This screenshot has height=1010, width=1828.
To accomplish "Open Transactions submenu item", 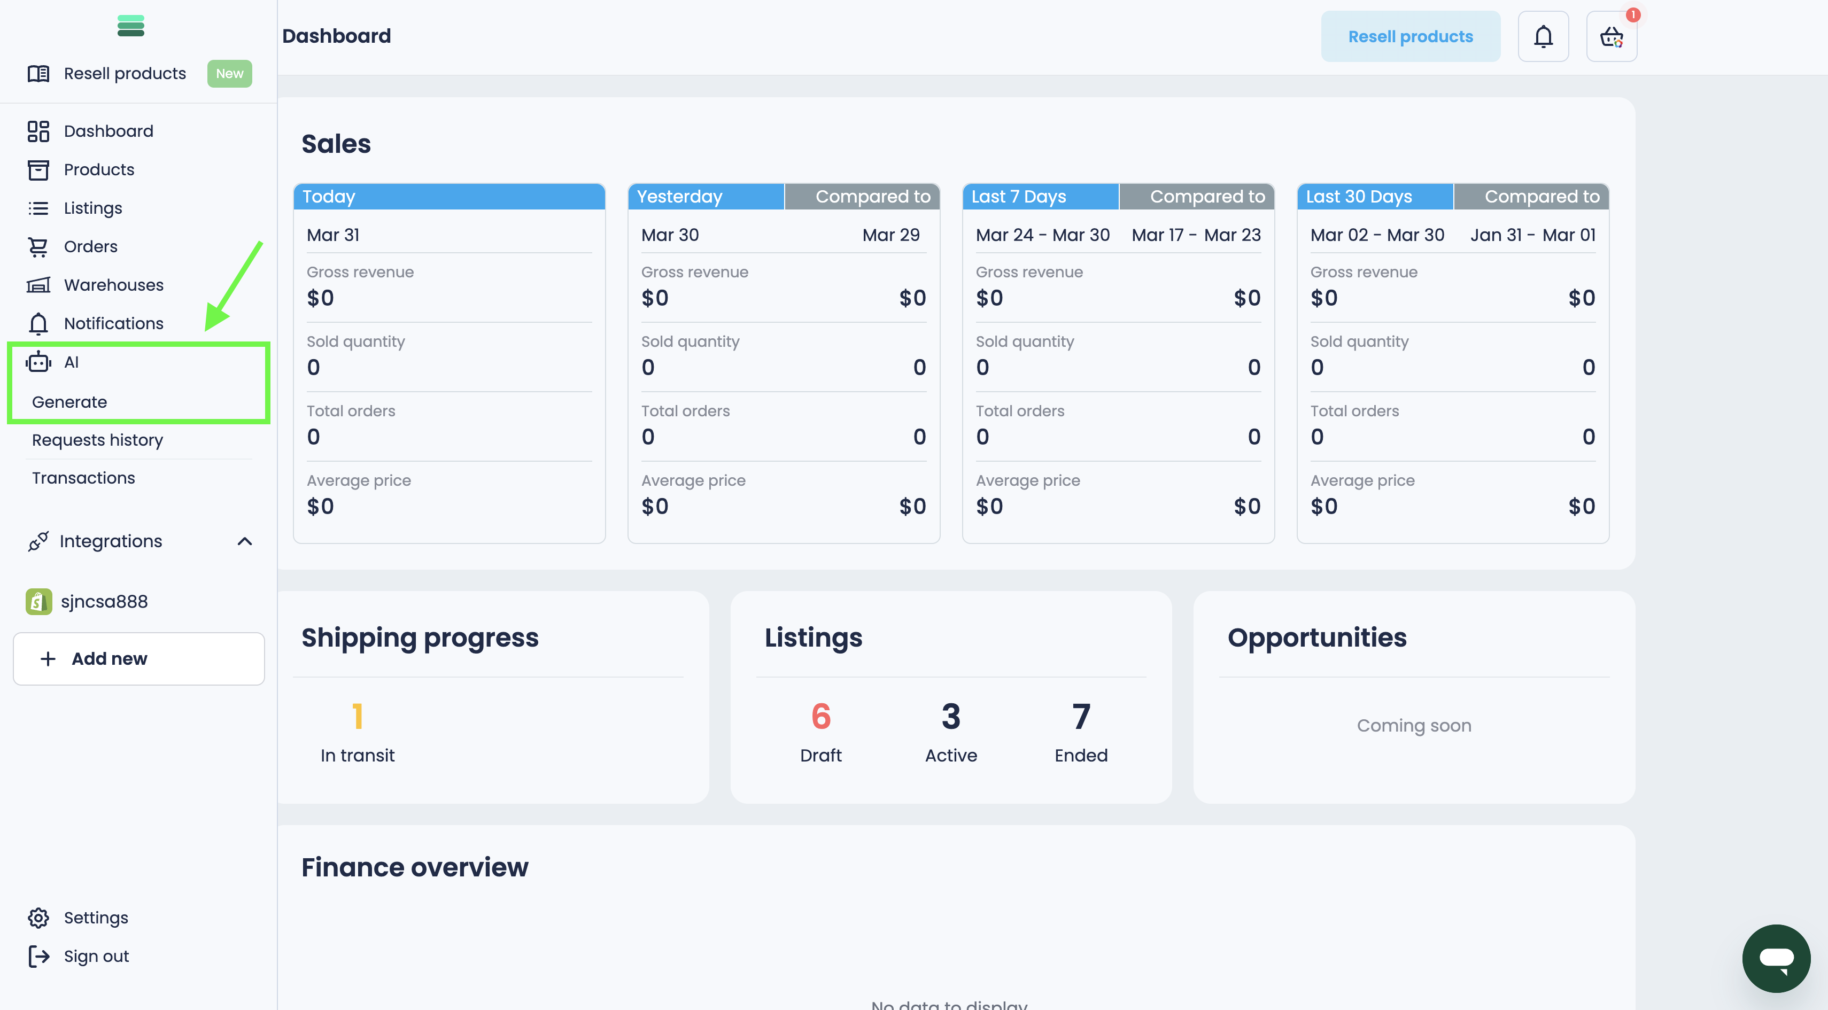I will tap(83, 478).
